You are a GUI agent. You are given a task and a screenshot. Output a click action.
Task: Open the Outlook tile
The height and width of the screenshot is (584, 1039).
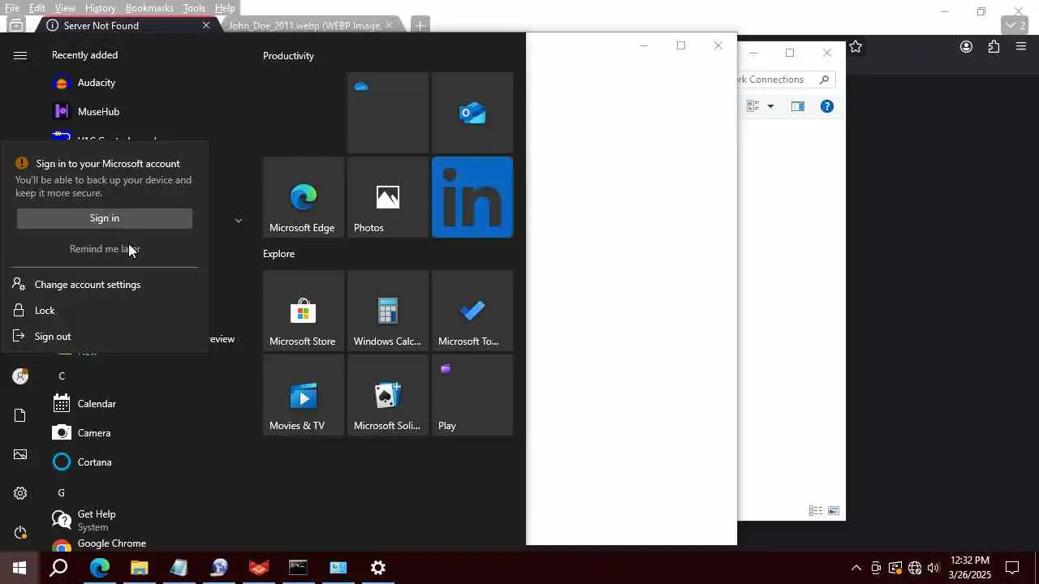(472, 113)
